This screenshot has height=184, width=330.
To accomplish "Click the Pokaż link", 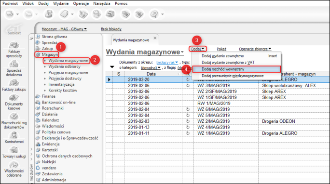I will pyautogui.click(x=221, y=49).
